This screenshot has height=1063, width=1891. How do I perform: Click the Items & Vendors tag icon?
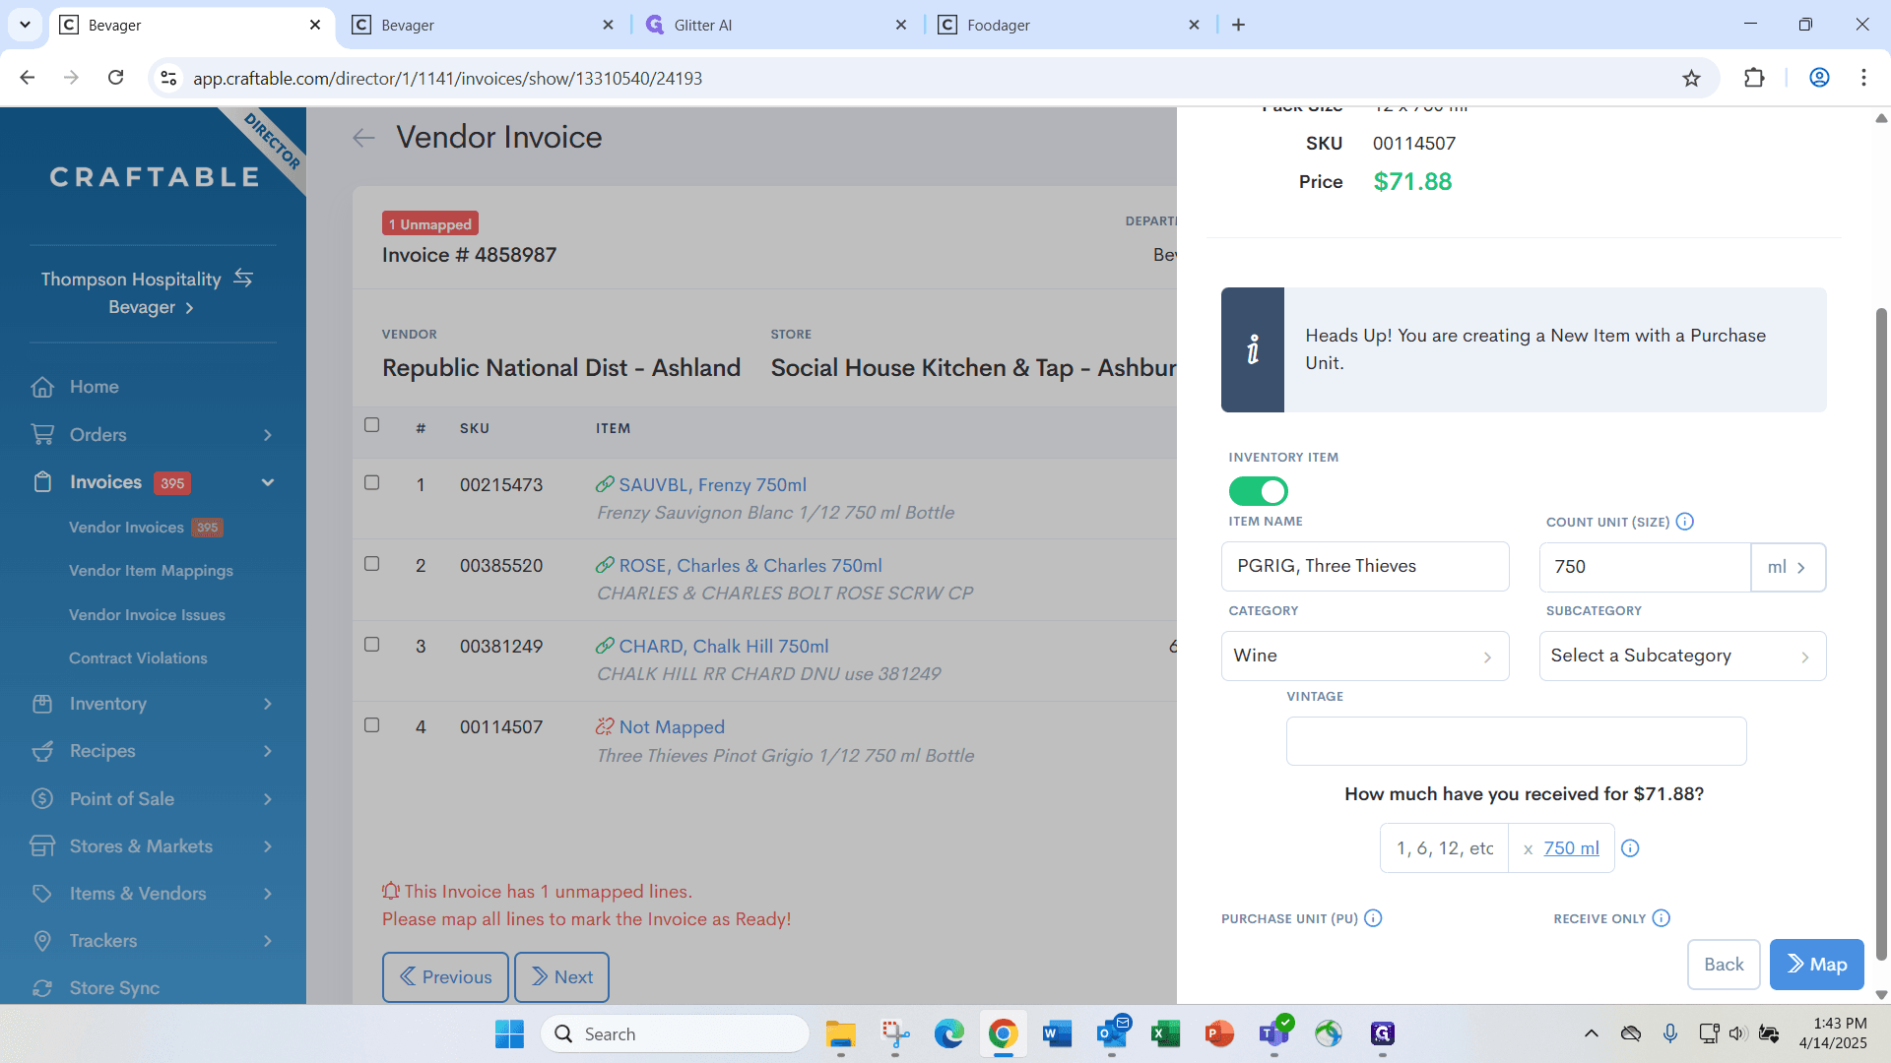(x=42, y=894)
